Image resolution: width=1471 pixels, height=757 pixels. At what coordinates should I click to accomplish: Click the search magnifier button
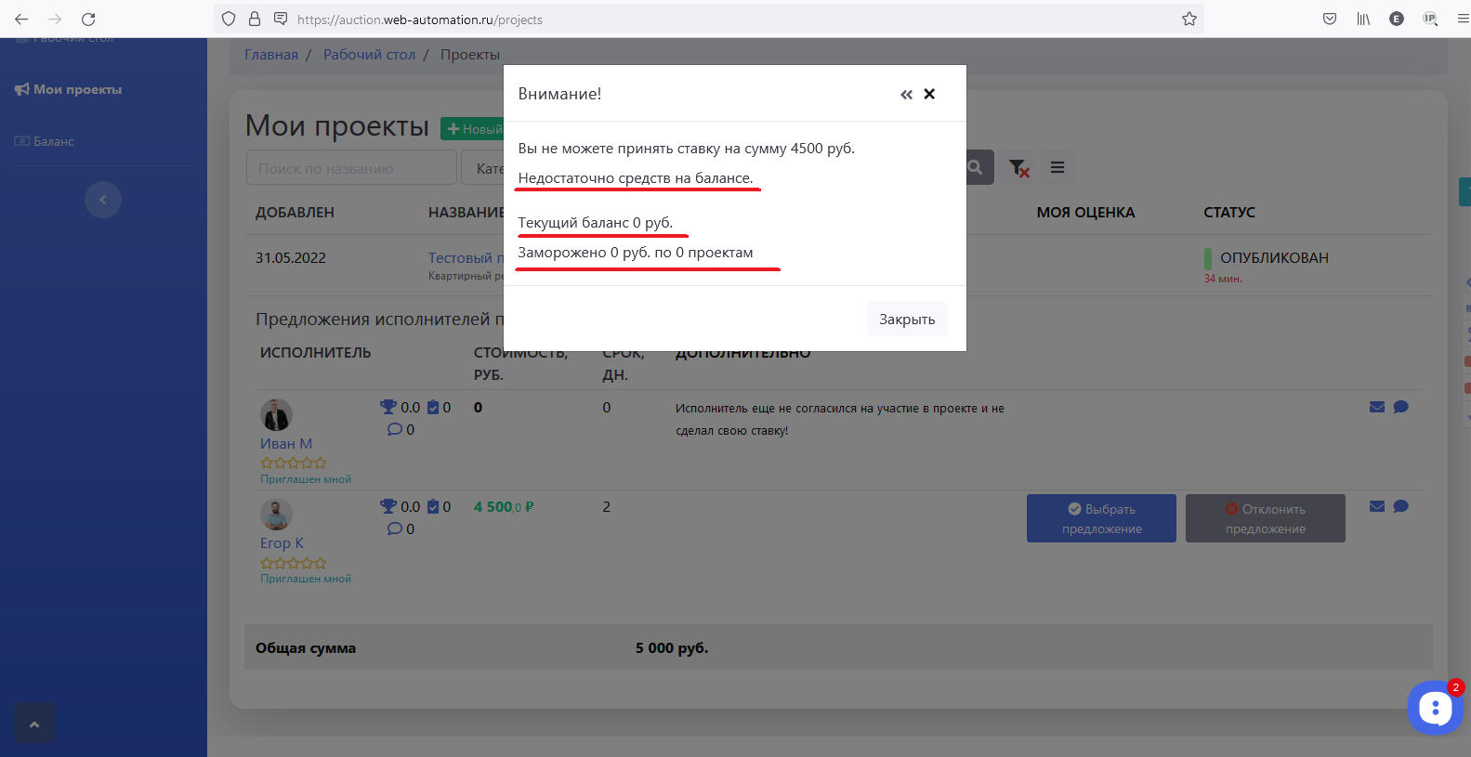pyautogui.click(x=976, y=168)
